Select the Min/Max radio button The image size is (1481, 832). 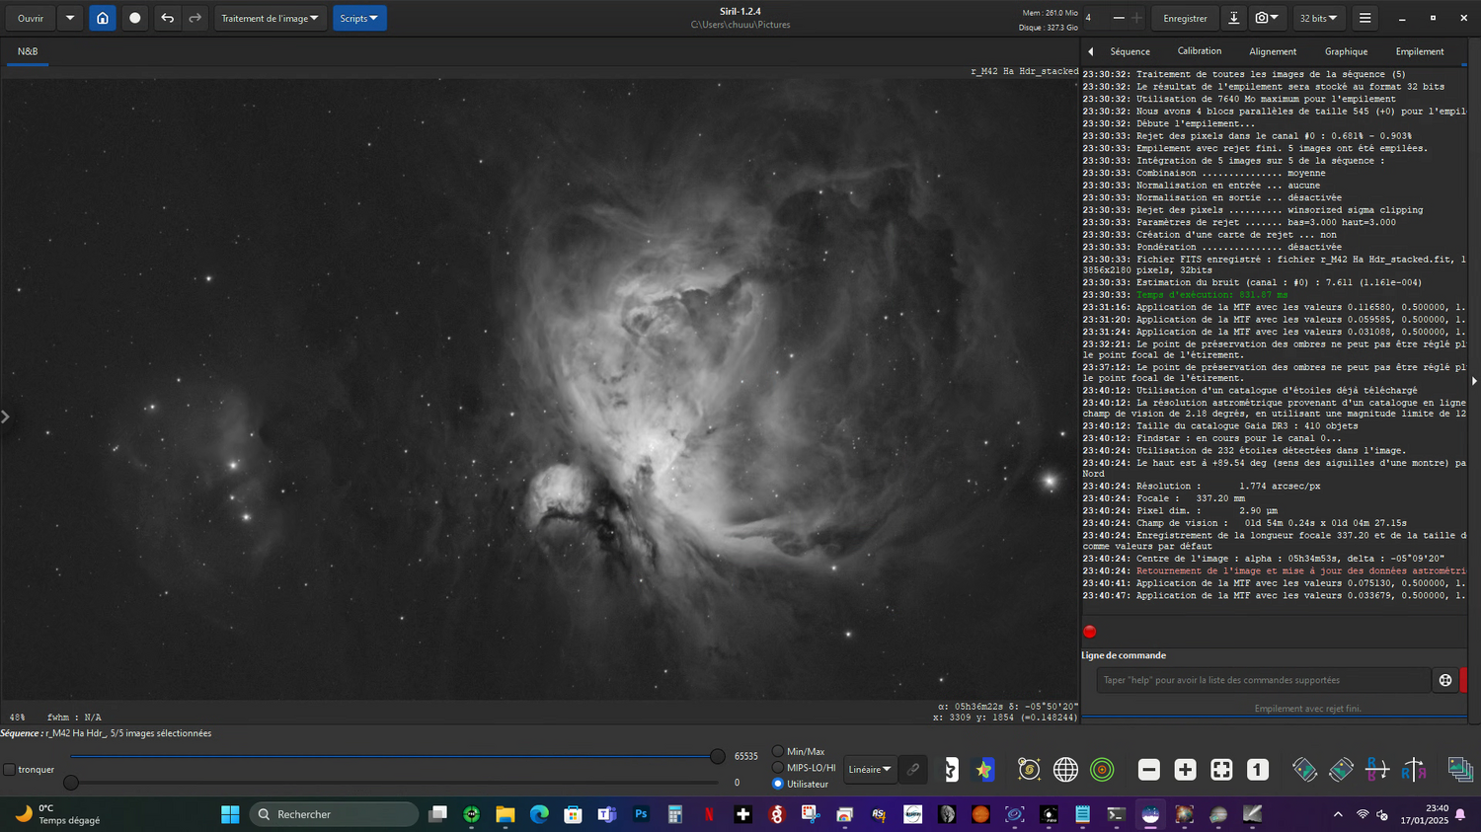(x=778, y=752)
